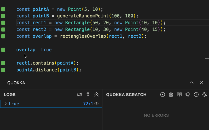
Task: Collapse all log entries with double chevron
Action: tap(96, 95)
